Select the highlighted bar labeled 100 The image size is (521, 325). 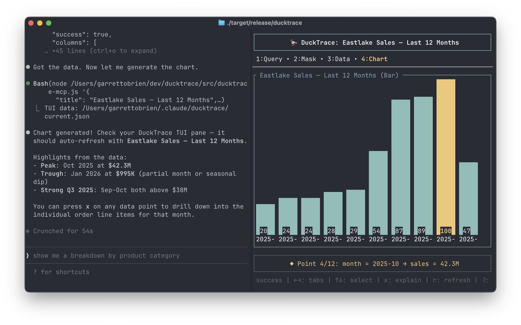(446, 157)
